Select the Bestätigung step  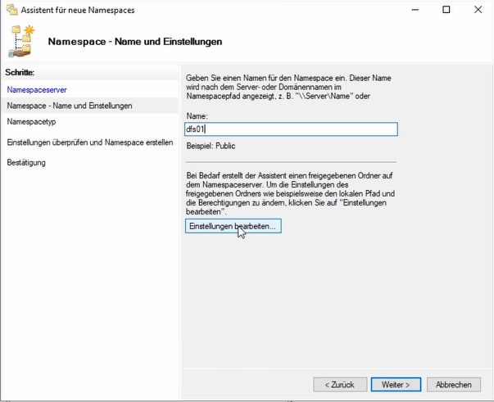[x=26, y=163]
